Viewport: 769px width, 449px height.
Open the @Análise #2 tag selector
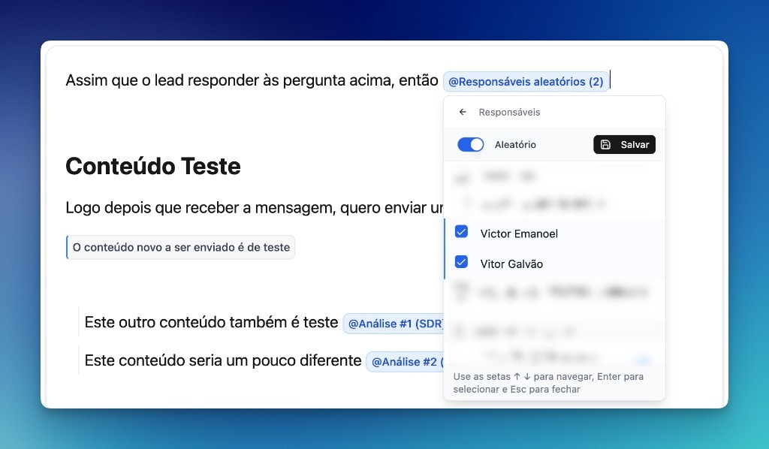406,362
